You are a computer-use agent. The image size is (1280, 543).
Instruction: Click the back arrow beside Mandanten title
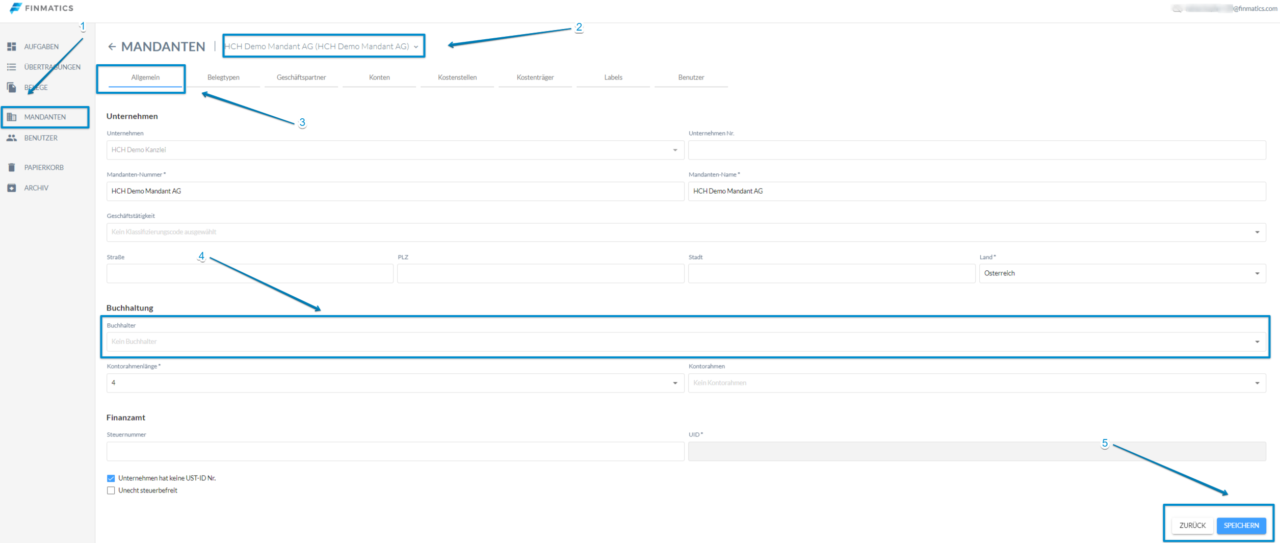(x=112, y=47)
